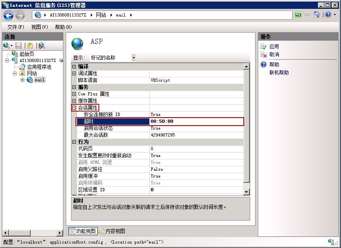Select 启用父路径 False value

197,169
